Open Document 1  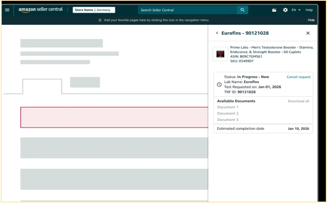(228, 107)
